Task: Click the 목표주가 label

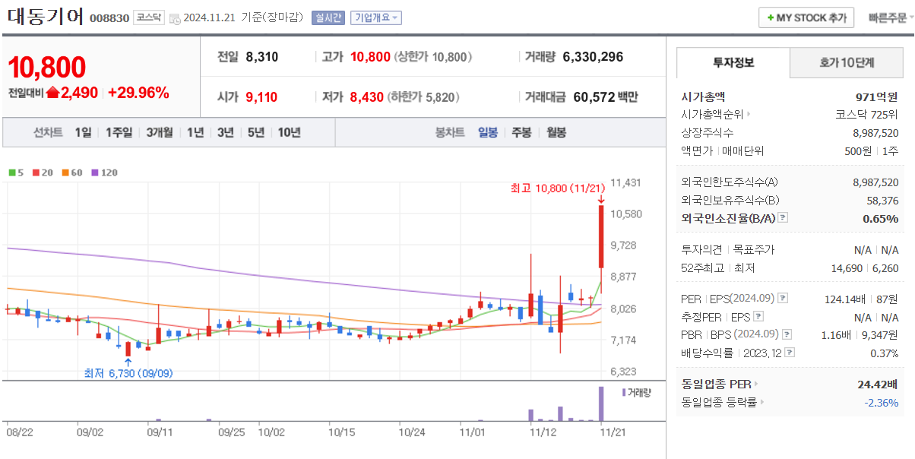Action: click(753, 250)
